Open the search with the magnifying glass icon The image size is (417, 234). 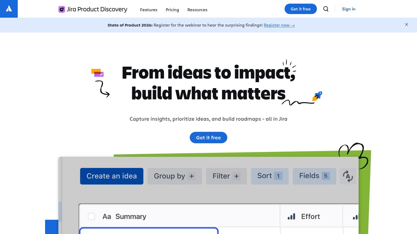click(326, 9)
